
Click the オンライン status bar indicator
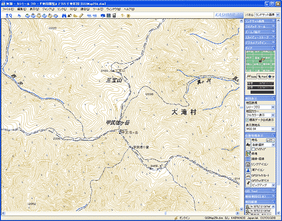(x=182, y=218)
